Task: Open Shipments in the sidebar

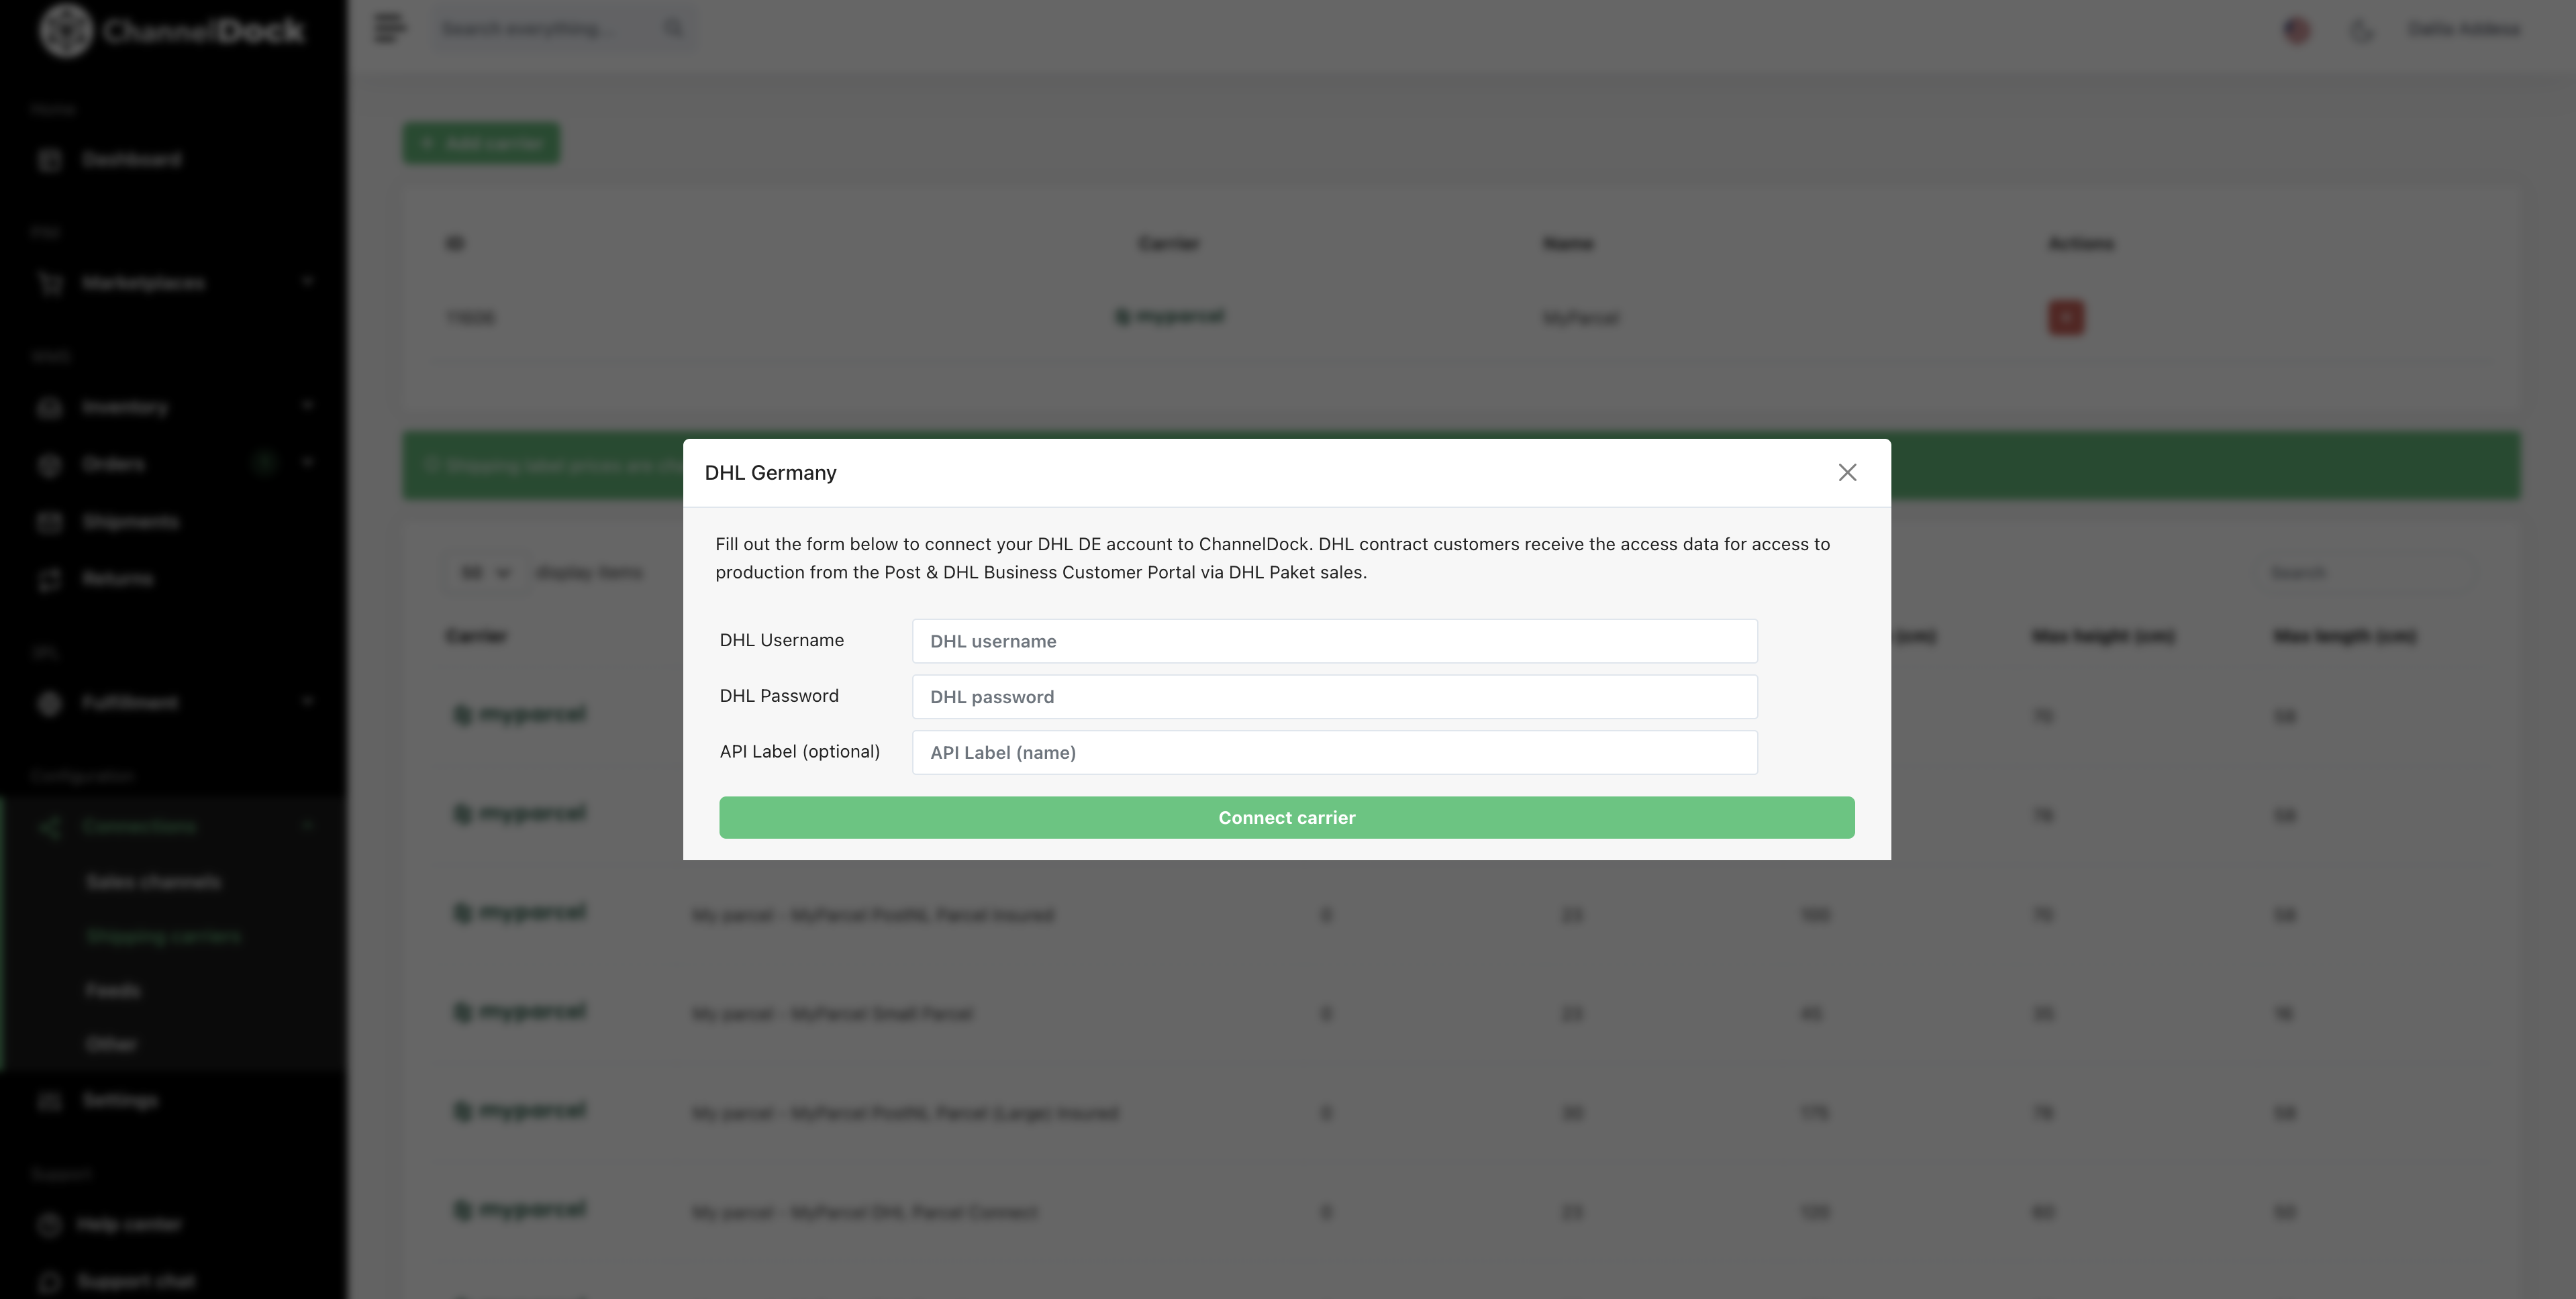Action: [x=130, y=522]
